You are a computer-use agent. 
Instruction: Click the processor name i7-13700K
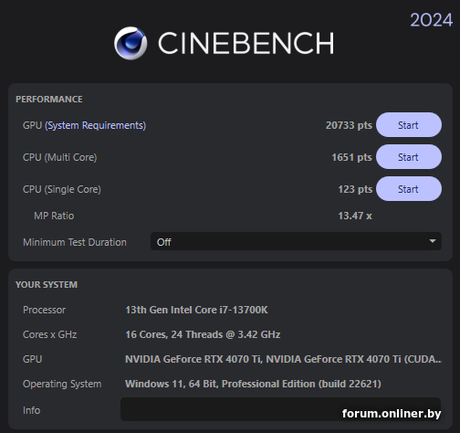tap(196, 310)
